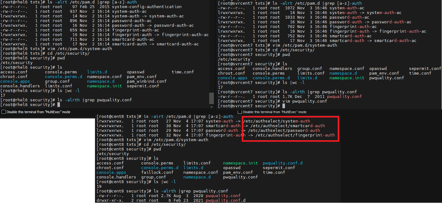Select the /etc/authselect/fingerprint-auth link target
The height and width of the screenshot is (203, 442).
click(295, 135)
